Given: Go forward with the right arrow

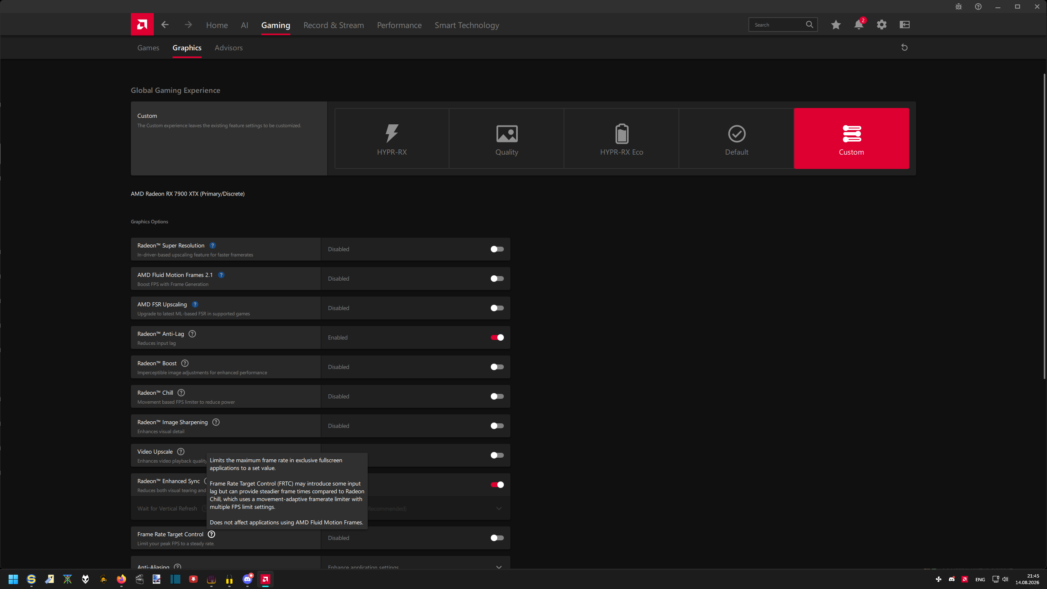Looking at the screenshot, I should pyautogui.click(x=188, y=25).
